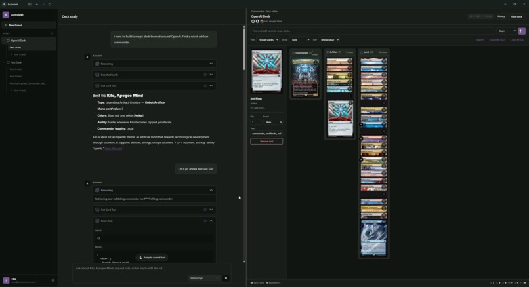Click the Sol Ring preview image in detail panel

[x=266, y=71]
